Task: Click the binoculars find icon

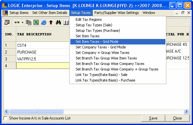Action: point(58,22)
